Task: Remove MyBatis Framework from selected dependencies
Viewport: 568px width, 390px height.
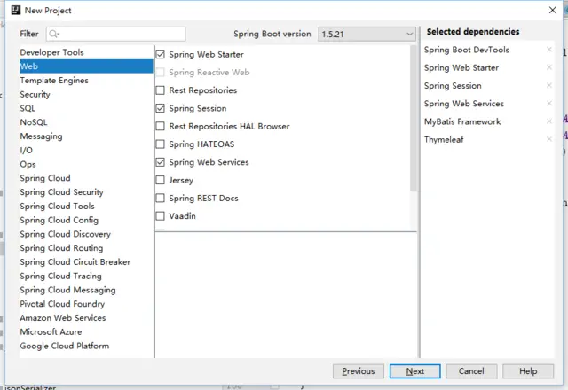Action: tap(549, 121)
